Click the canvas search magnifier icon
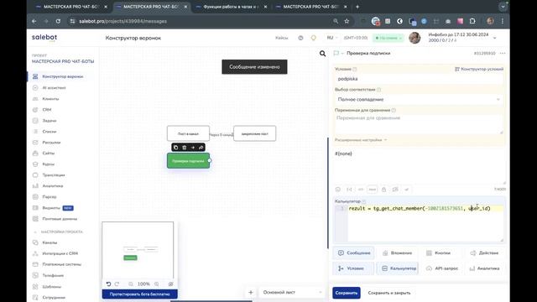Viewport: 537px width, 302px height. pos(322,54)
